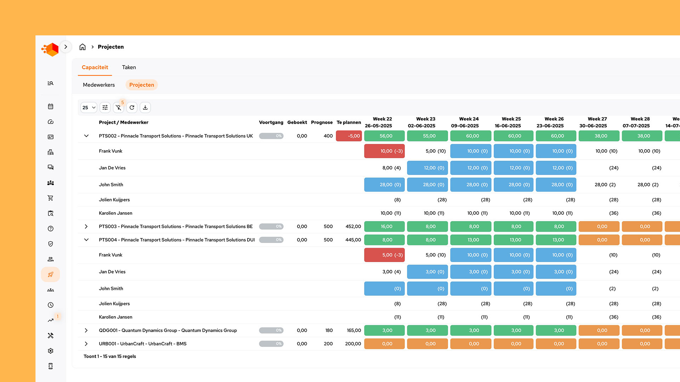Collapse the PTS002 project row
680x382 pixels.
[86, 136]
